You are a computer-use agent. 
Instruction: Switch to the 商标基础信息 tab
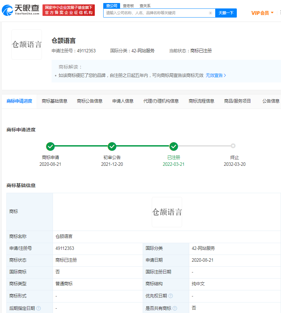[x=54, y=101]
